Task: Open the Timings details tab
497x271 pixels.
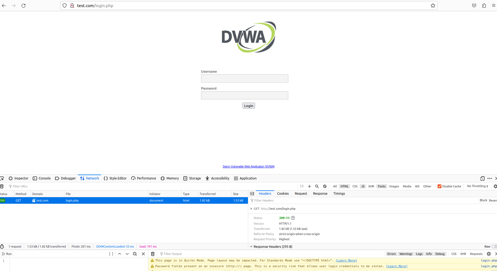Action: coord(339,194)
